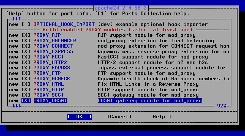Screen dimensions: 245x136
Task: Uncheck the PROXY_BALANCER checkbox
Action: pyautogui.click(x=26, y=41)
